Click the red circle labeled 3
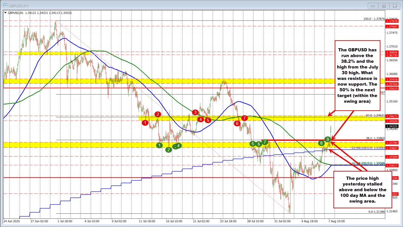This screenshot has width=403, height=227. pos(195,112)
